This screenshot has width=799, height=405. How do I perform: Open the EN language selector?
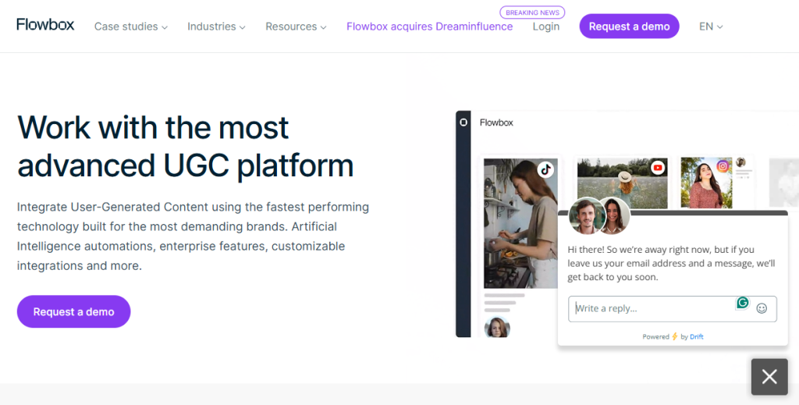[x=711, y=27]
